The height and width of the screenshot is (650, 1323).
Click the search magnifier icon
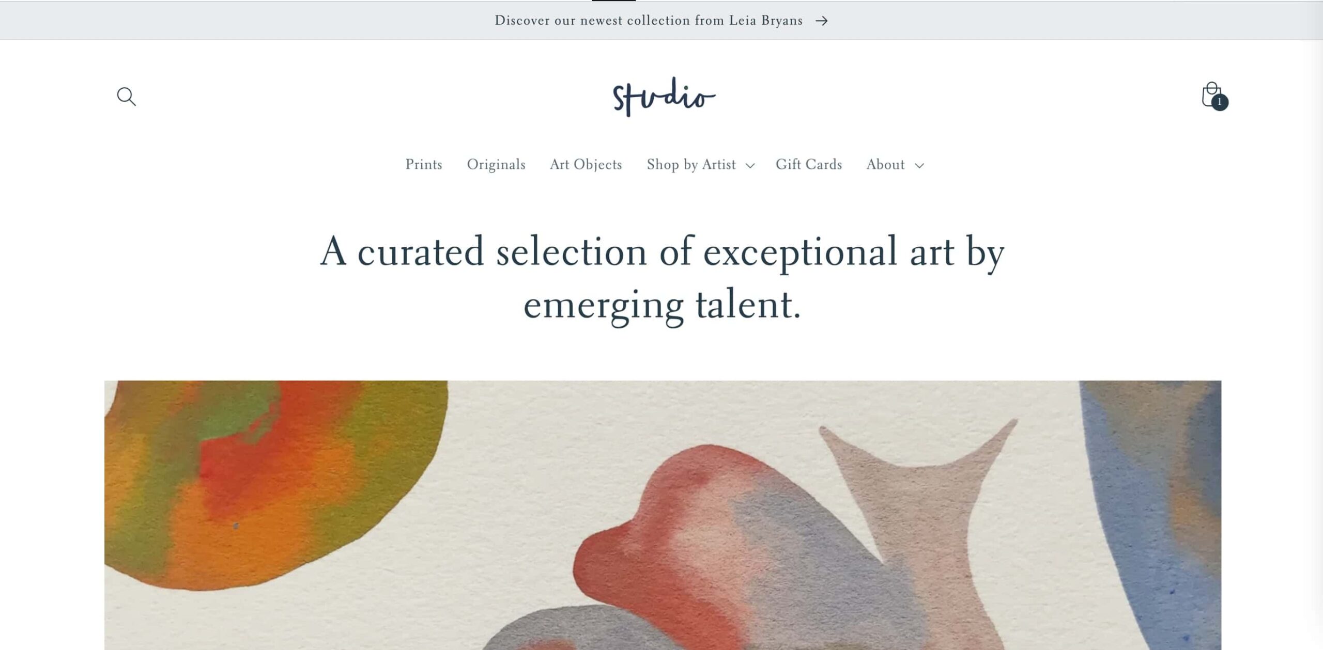pyautogui.click(x=126, y=97)
